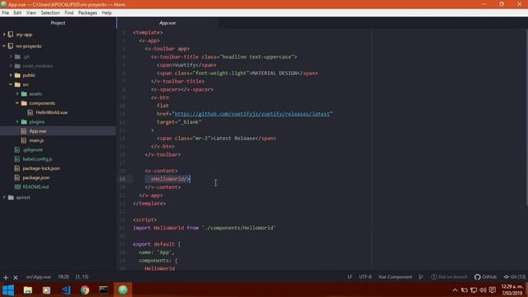This screenshot has width=528, height=297.
Task: Click the assets folder icon
Action: [x=24, y=94]
